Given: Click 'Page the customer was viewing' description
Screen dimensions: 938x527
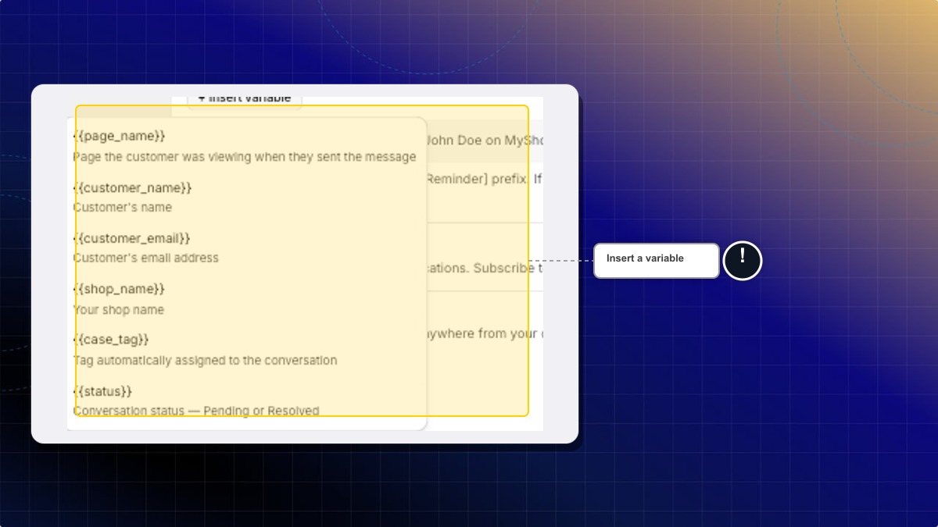Looking at the screenshot, I should pos(244,157).
